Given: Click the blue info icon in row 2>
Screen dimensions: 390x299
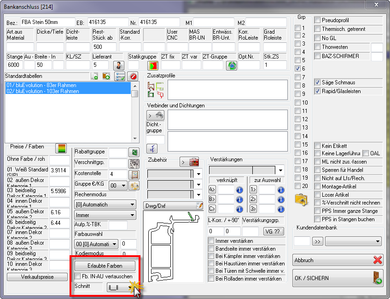Looking at the screenshot, I should point(281,199).
